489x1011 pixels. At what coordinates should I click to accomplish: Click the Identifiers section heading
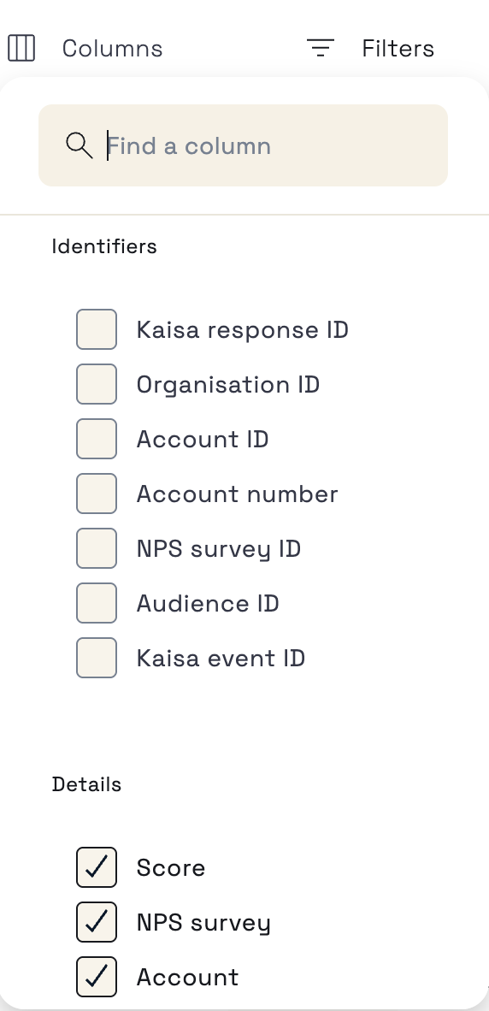[104, 246]
